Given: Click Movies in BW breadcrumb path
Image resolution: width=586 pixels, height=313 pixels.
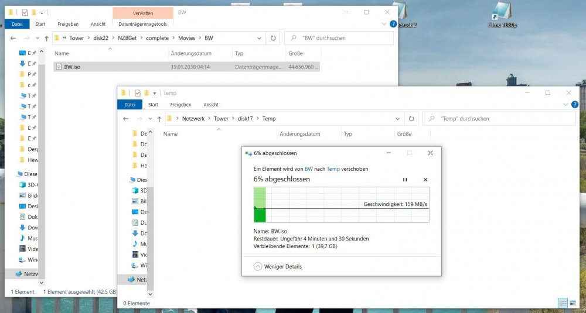Looking at the screenshot, I should point(186,38).
